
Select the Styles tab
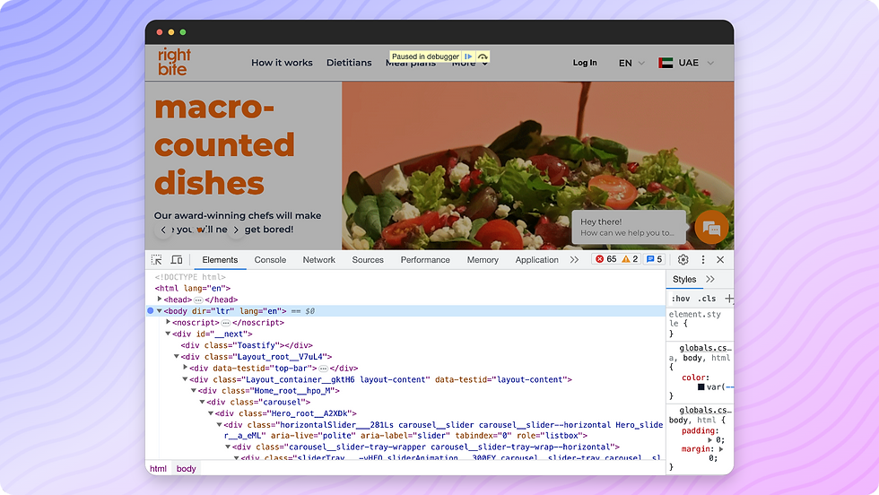pyautogui.click(x=684, y=279)
